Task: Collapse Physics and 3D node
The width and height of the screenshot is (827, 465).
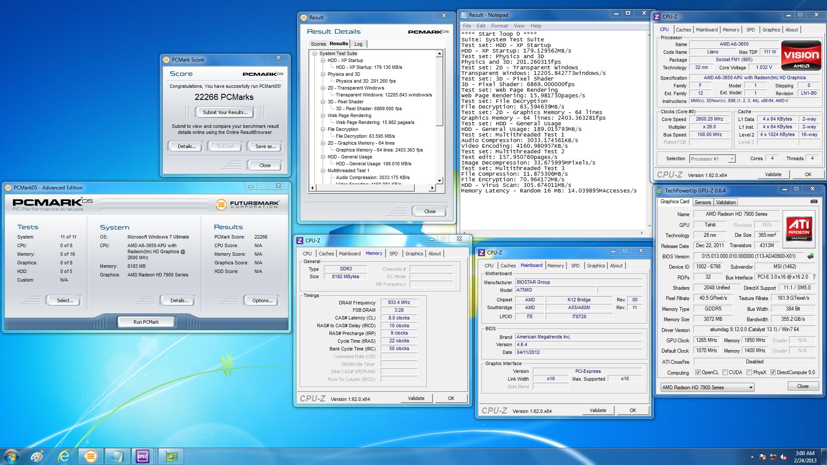Action: click(x=323, y=74)
